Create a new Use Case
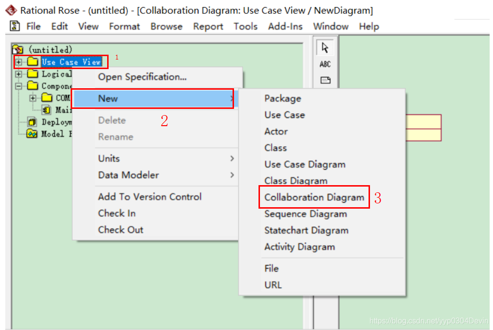 click(322, 115)
